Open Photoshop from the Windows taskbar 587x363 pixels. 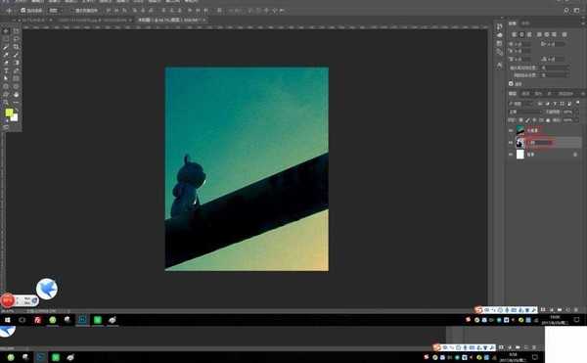[x=82, y=320]
